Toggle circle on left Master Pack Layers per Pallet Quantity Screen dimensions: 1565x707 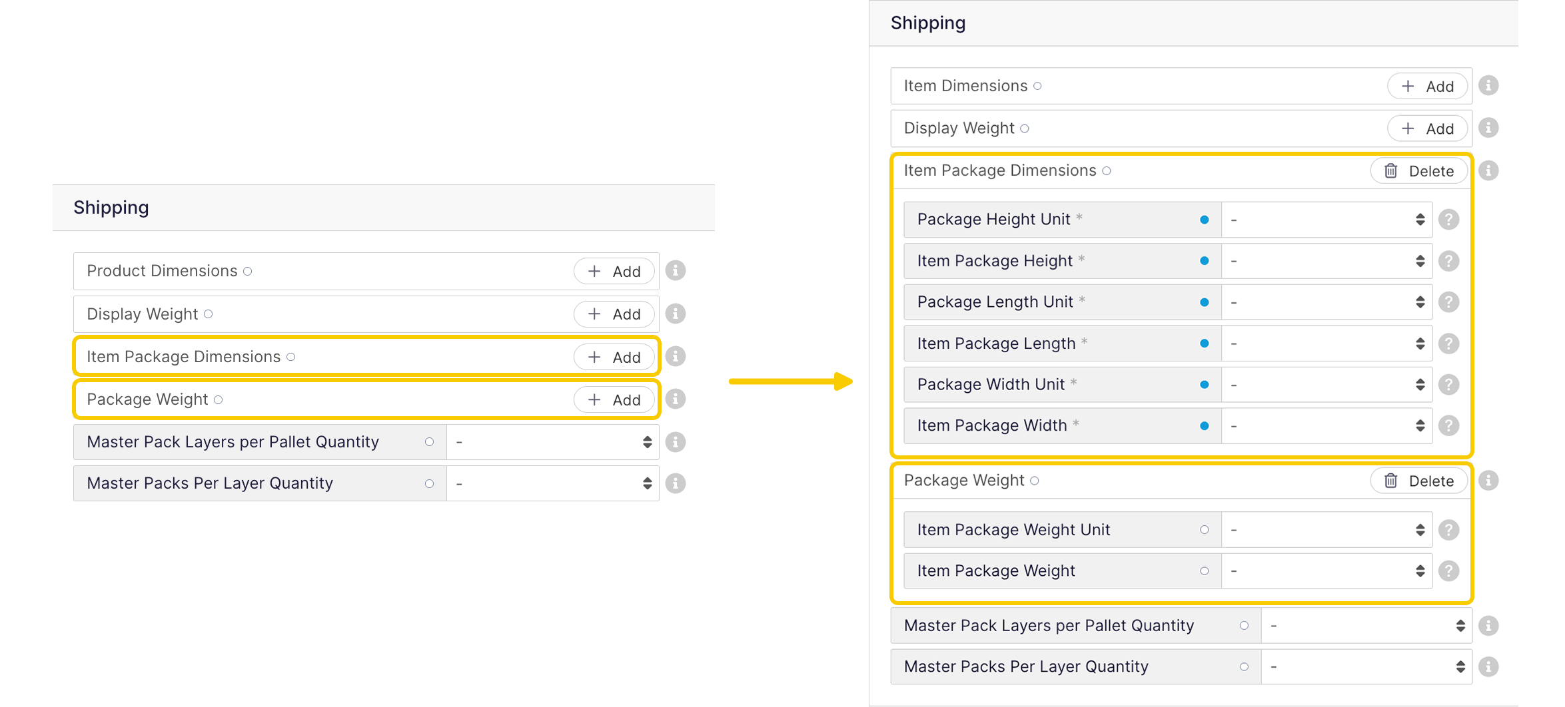(429, 442)
